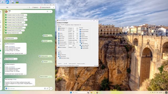Image resolution: width=168 pixels, height=94 pixels.
Task: Click the Сохранить настройки button
Action: [81, 64]
